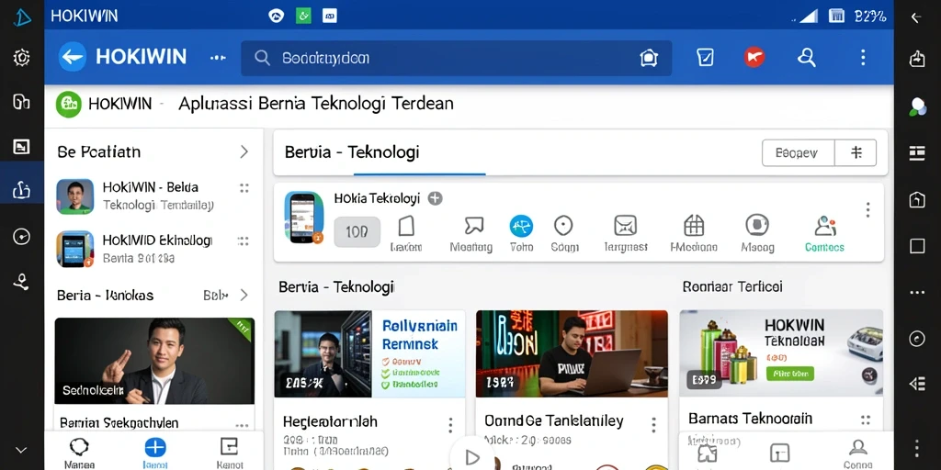Open the HOKWIN Teknoloah ad thumbnail

(x=781, y=353)
